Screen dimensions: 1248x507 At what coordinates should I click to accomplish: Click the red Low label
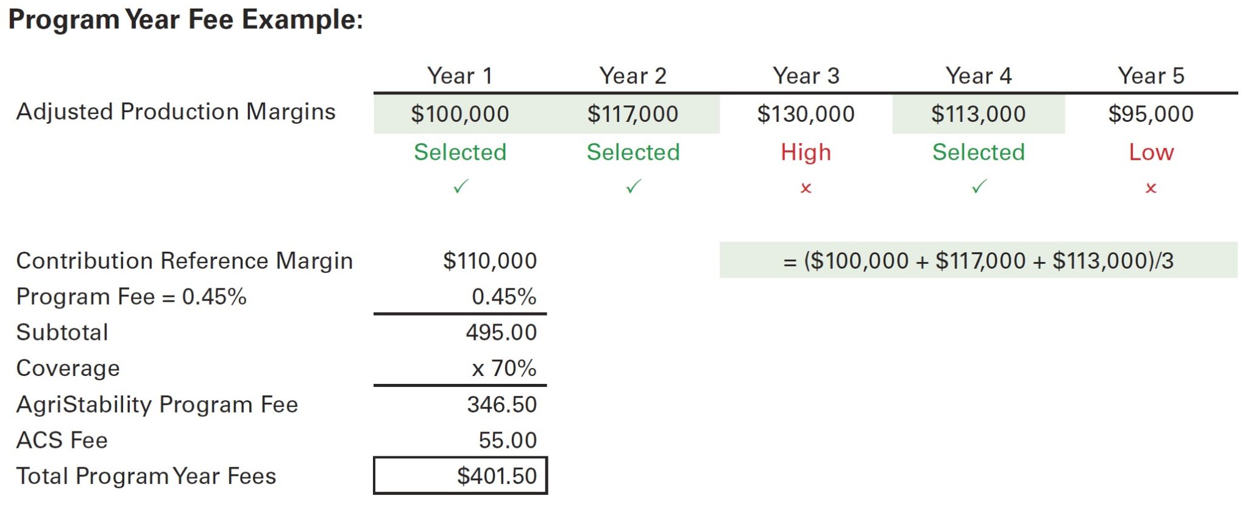click(1150, 152)
